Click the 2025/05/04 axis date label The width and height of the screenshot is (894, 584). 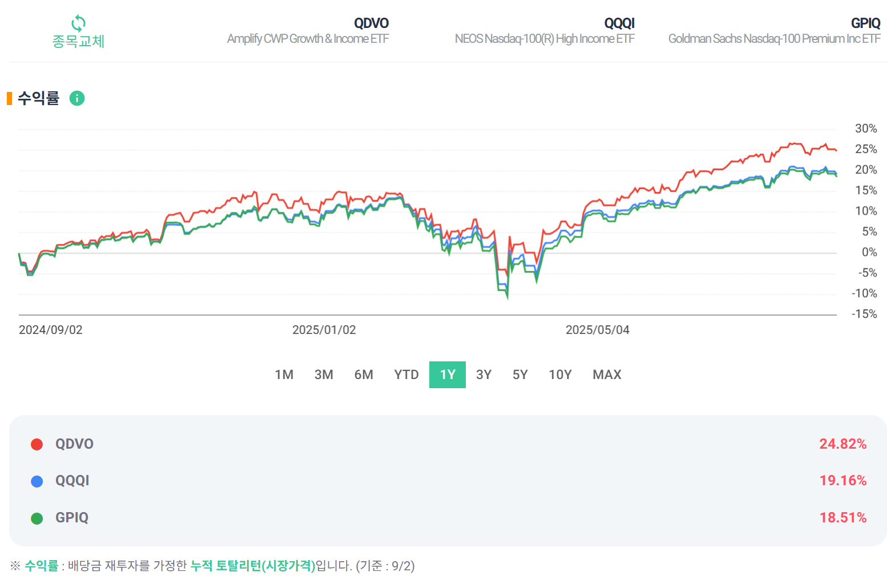coord(598,330)
